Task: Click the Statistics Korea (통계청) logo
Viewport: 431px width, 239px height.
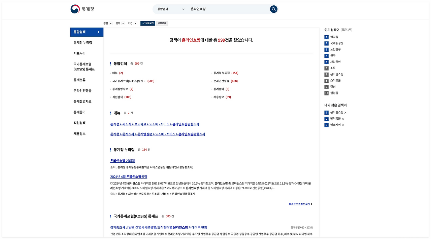Action: [x=82, y=9]
